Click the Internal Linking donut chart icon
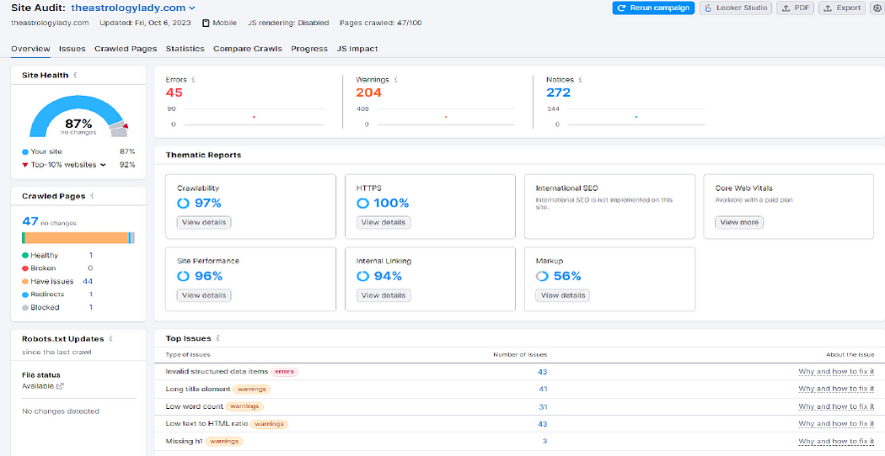Image resolution: width=885 pixels, height=456 pixels. (x=363, y=276)
